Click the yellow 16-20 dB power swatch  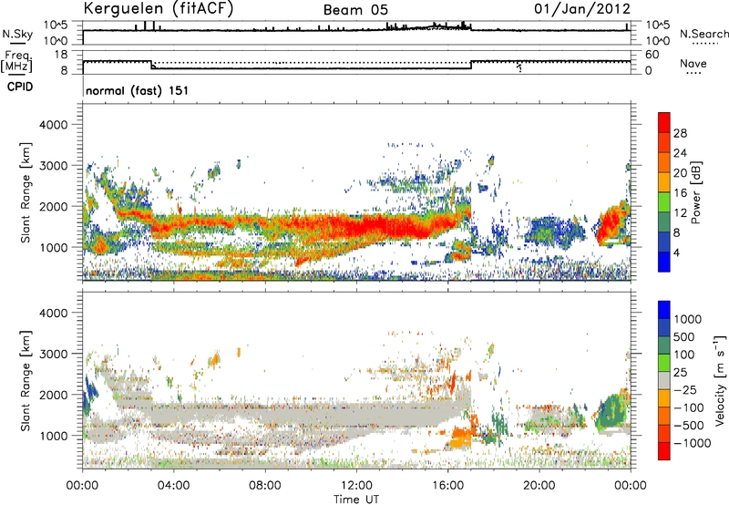tap(664, 181)
